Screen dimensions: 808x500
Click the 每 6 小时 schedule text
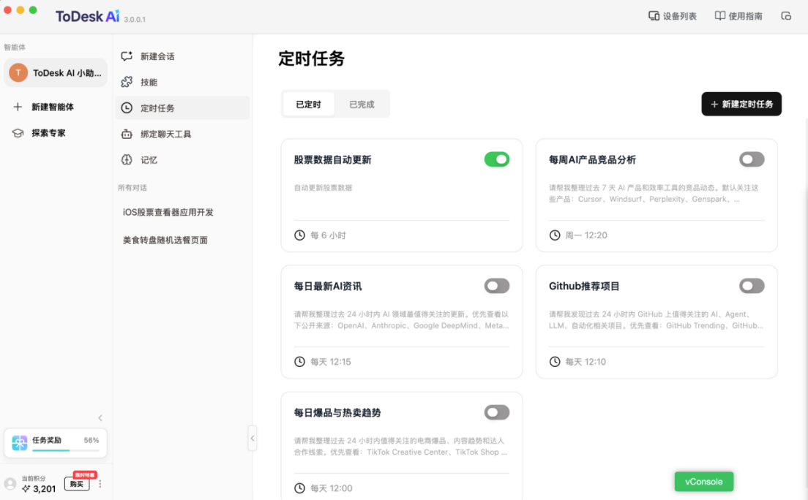click(328, 235)
